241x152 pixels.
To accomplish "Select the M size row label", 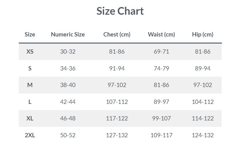I will [x=30, y=85].
